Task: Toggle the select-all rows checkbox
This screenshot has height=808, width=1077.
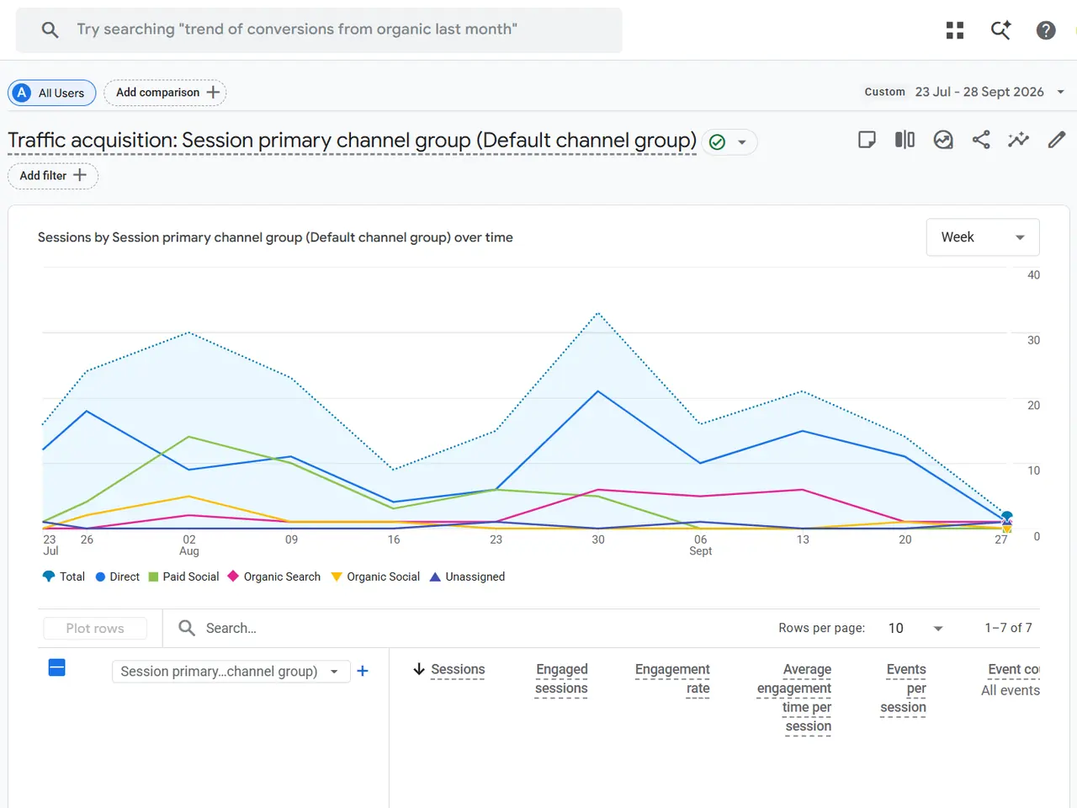Action: [57, 668]
